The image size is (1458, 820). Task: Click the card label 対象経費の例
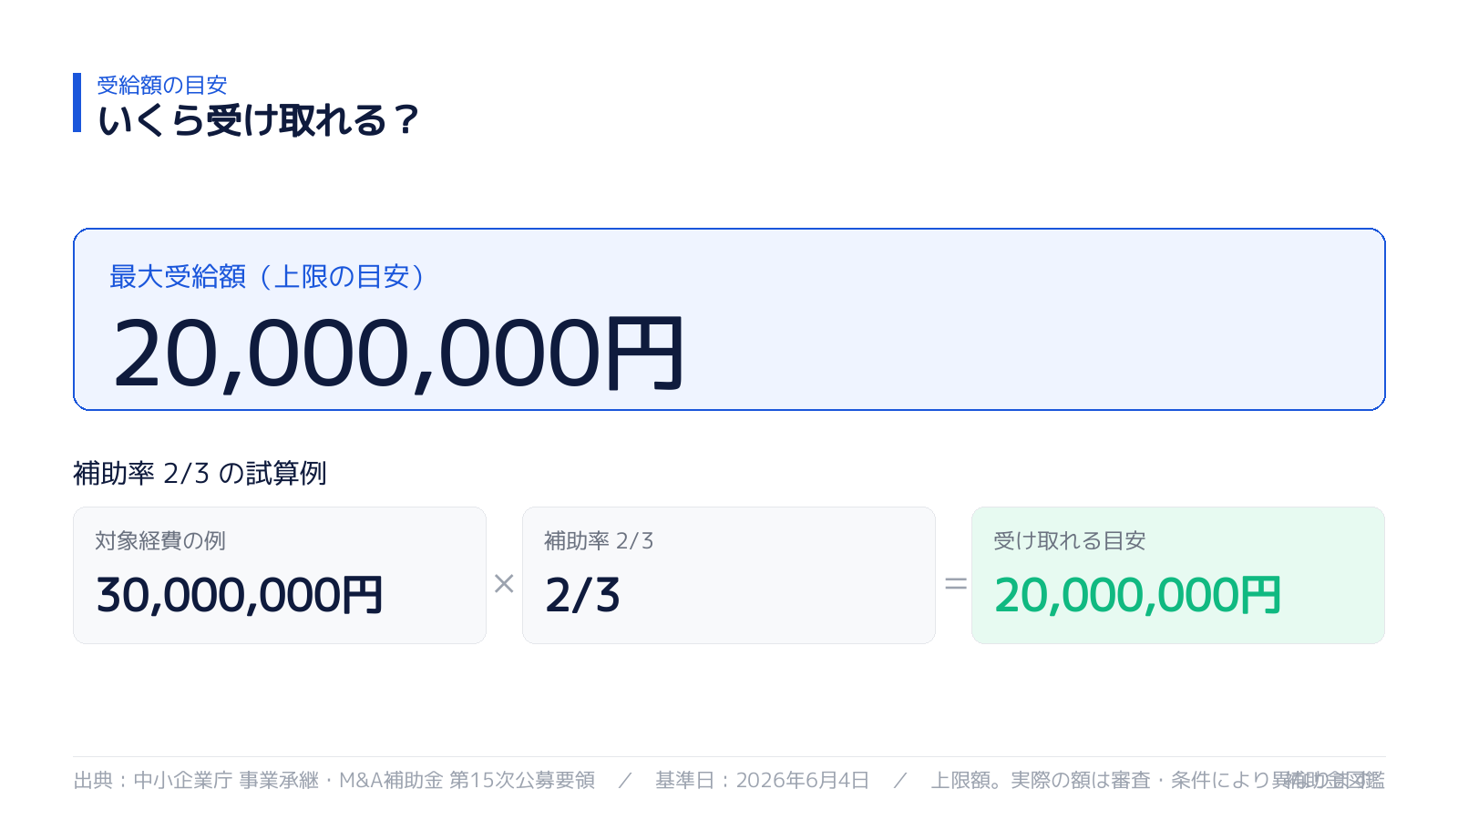(x=160, y=540)
